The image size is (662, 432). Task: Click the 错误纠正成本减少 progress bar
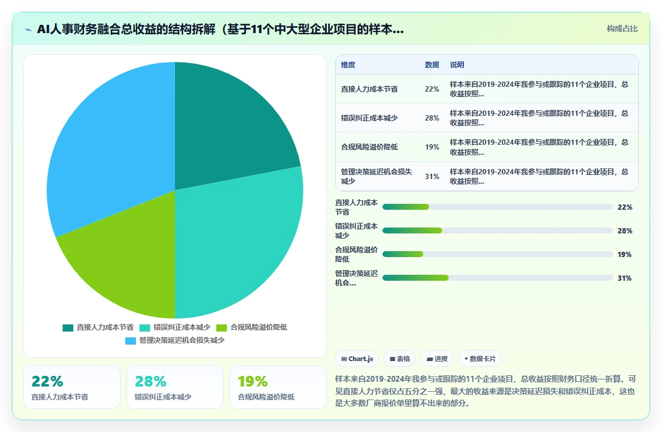coord(497,230)
